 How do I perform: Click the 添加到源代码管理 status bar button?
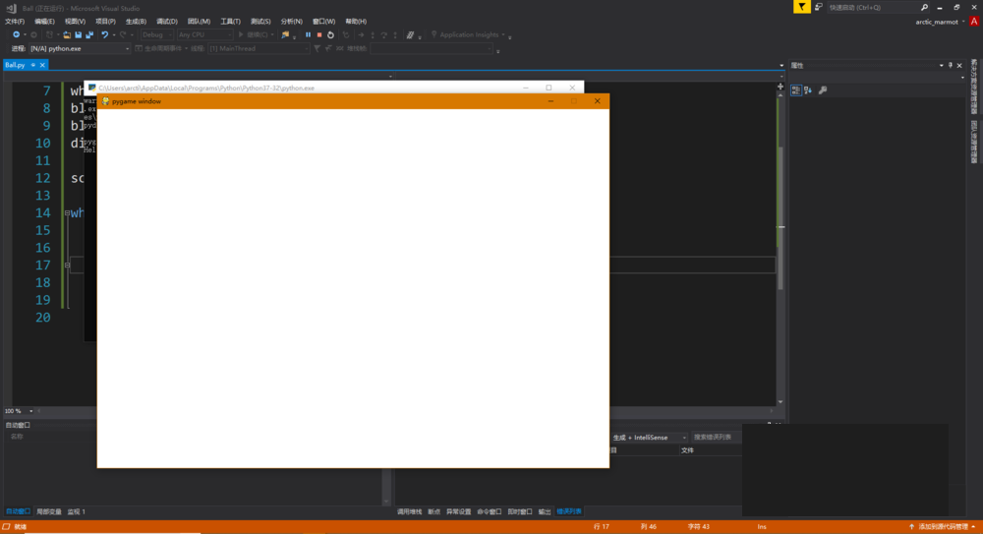point(943,527)
